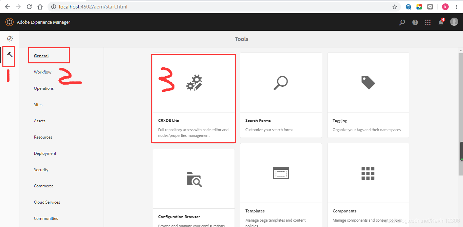The width and height of the screenshot is (463, 227).
Task: Open the Chrome three-dot menu
Action: [456, 7]
